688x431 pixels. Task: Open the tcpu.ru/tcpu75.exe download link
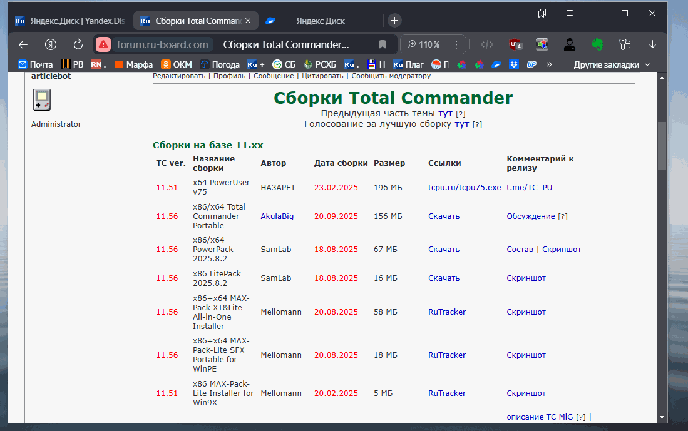(x=465, y=187)
